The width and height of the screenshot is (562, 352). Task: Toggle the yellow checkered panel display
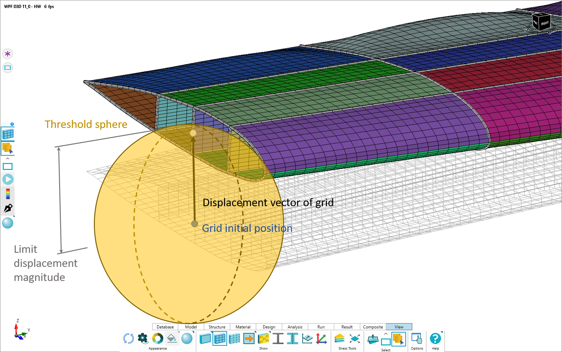pos(263,339)
